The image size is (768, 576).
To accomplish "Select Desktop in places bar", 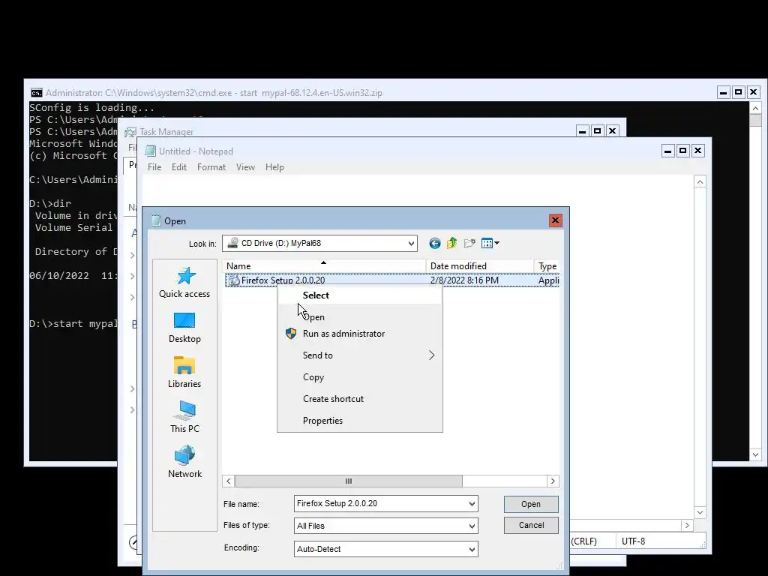I will point(184,328).
